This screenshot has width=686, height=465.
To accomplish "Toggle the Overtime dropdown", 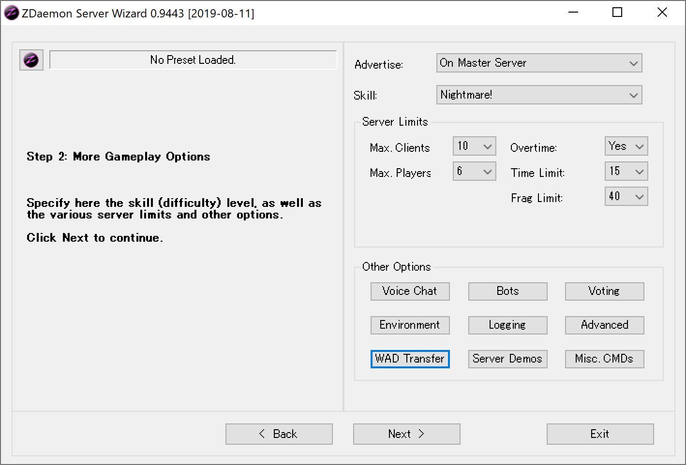I will click(626, 146).
